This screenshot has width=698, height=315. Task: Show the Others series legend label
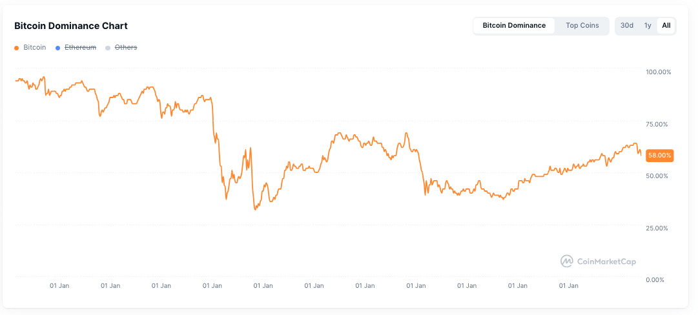(x=126, y=48)
